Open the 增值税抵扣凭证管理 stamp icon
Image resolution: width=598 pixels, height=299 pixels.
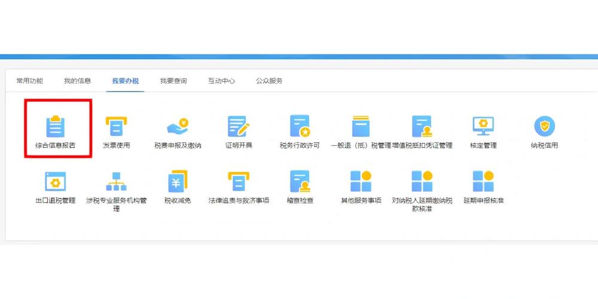click(422, 126)
